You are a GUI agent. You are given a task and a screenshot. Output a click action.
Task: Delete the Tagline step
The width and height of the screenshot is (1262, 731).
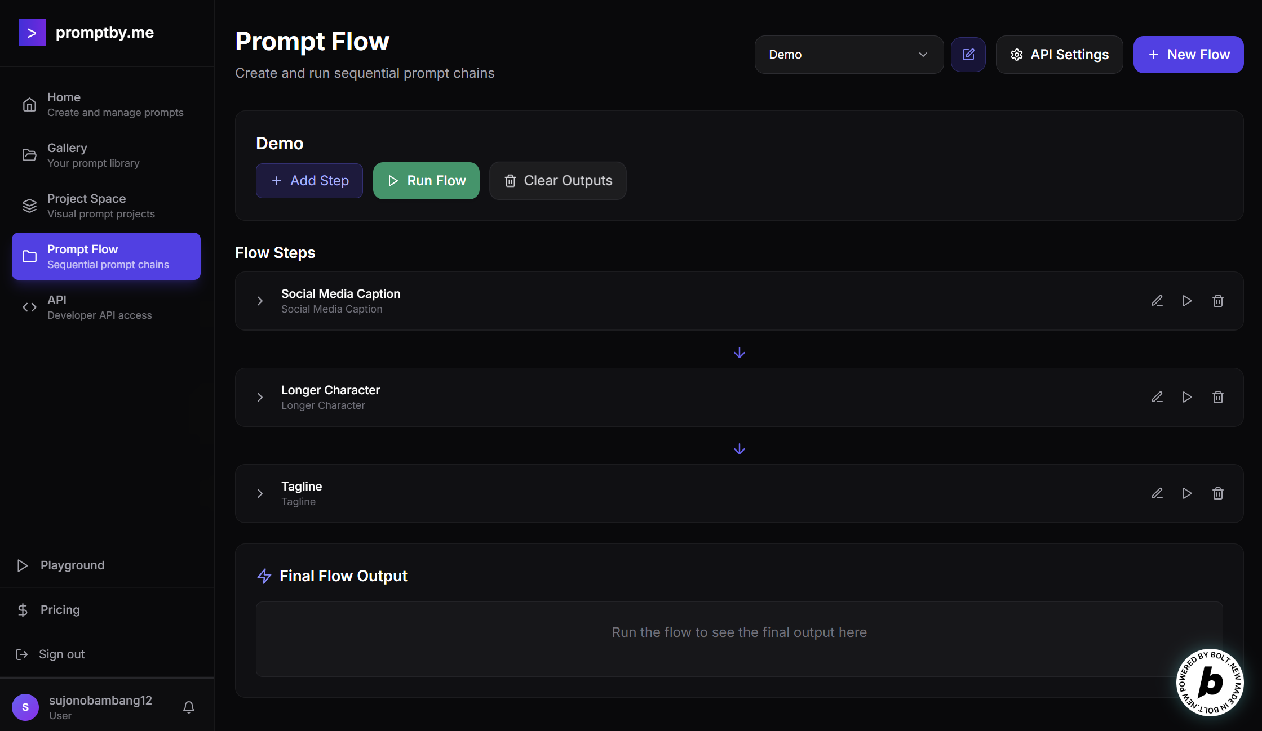point(1217,493)
